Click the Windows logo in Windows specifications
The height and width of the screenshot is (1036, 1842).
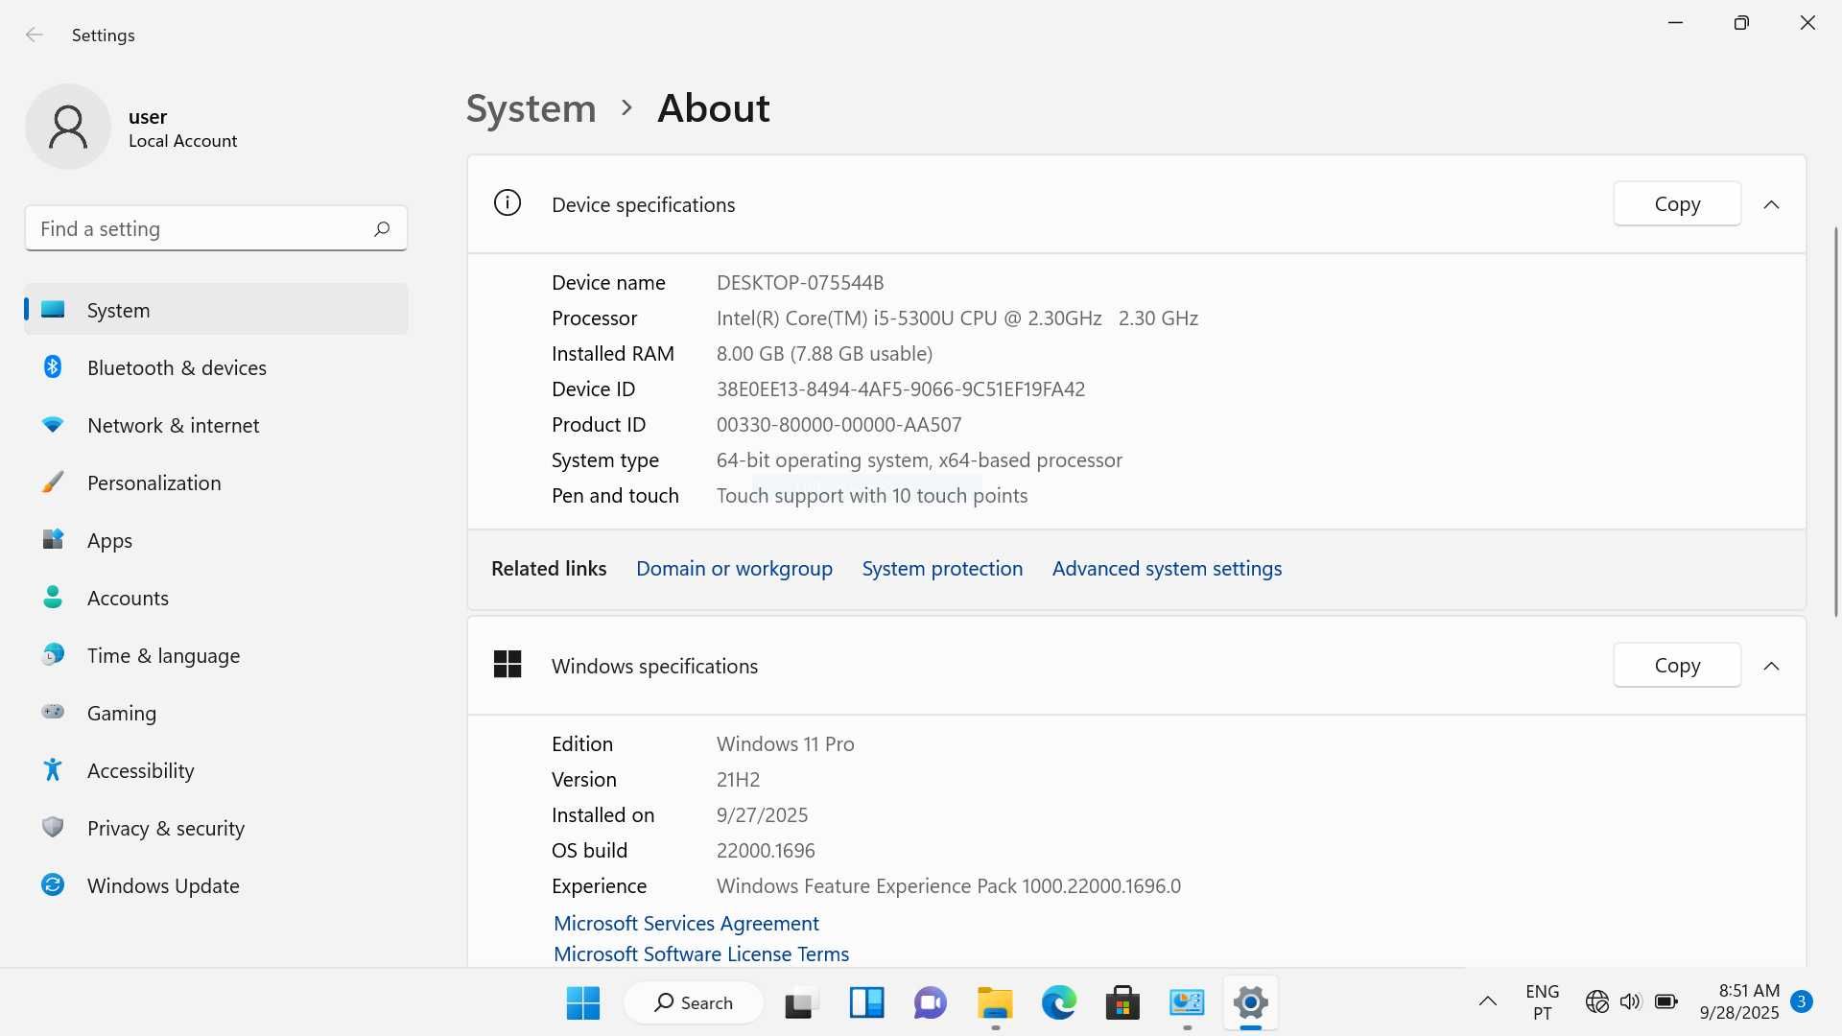508,664
